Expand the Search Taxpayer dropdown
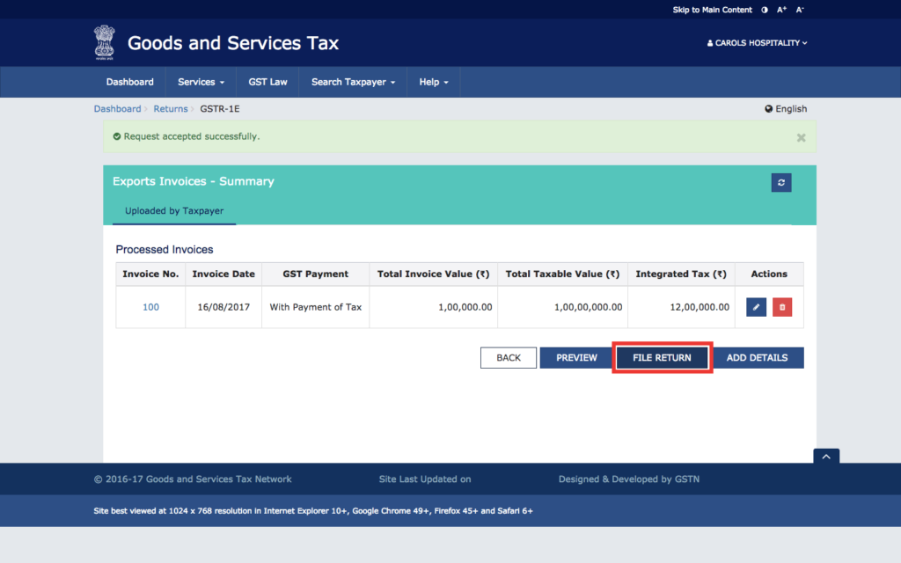Image resolution: width=901 pixels, height=563 pixels. pos(352,81)
